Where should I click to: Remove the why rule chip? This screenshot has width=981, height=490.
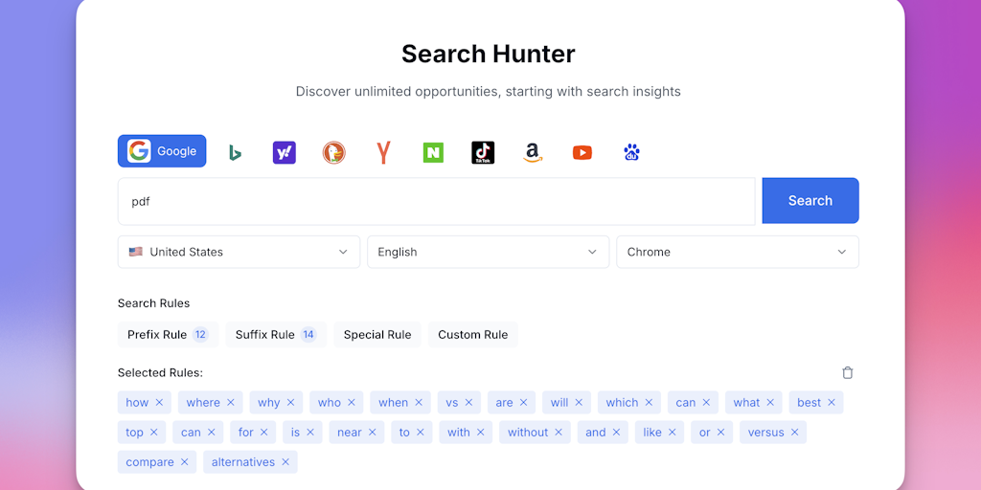[x=290, y=403]
